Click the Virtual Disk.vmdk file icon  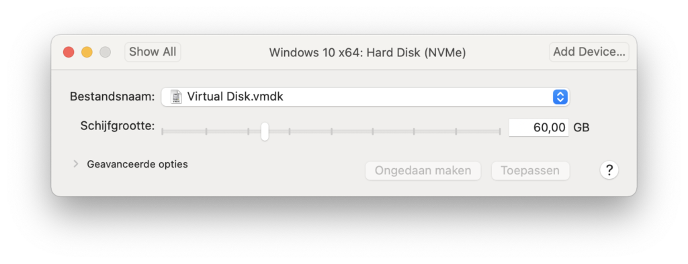[x=176, y=96]
